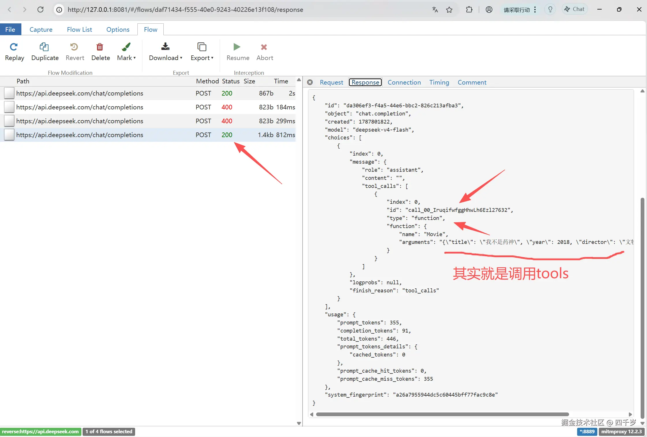Switch to the Flow List tab
The width and height of the screenshot is (647, 437).
(79, 29)
